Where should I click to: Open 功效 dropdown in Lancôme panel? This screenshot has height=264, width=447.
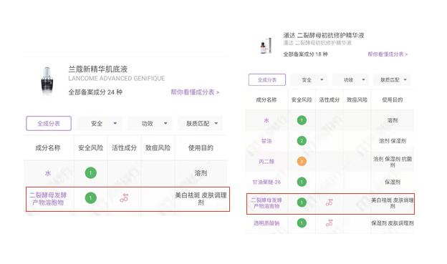(150, 123)
